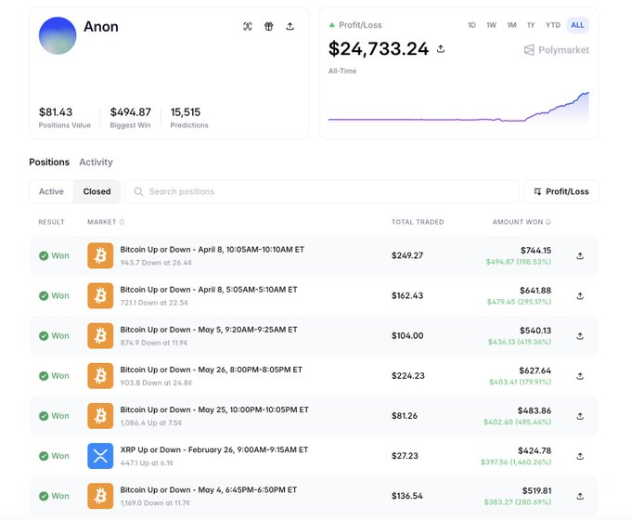The height and width of the screenshot is (520, 631).
Task: Click "1,086.4 Up at 7.5¢" subtitle
Action: click(151, 422)
